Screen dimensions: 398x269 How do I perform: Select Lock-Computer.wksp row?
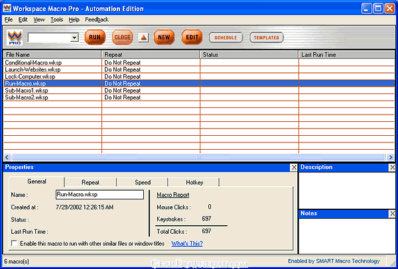(199, 76)
